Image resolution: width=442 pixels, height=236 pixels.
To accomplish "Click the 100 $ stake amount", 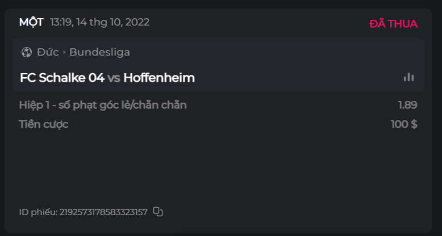I will [x=404, y=124].
